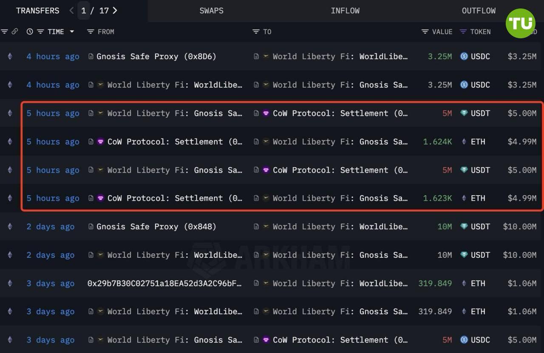
Task: Click the contract document icon beside Gnosis 0x848
Action: [x=91, y=227]
